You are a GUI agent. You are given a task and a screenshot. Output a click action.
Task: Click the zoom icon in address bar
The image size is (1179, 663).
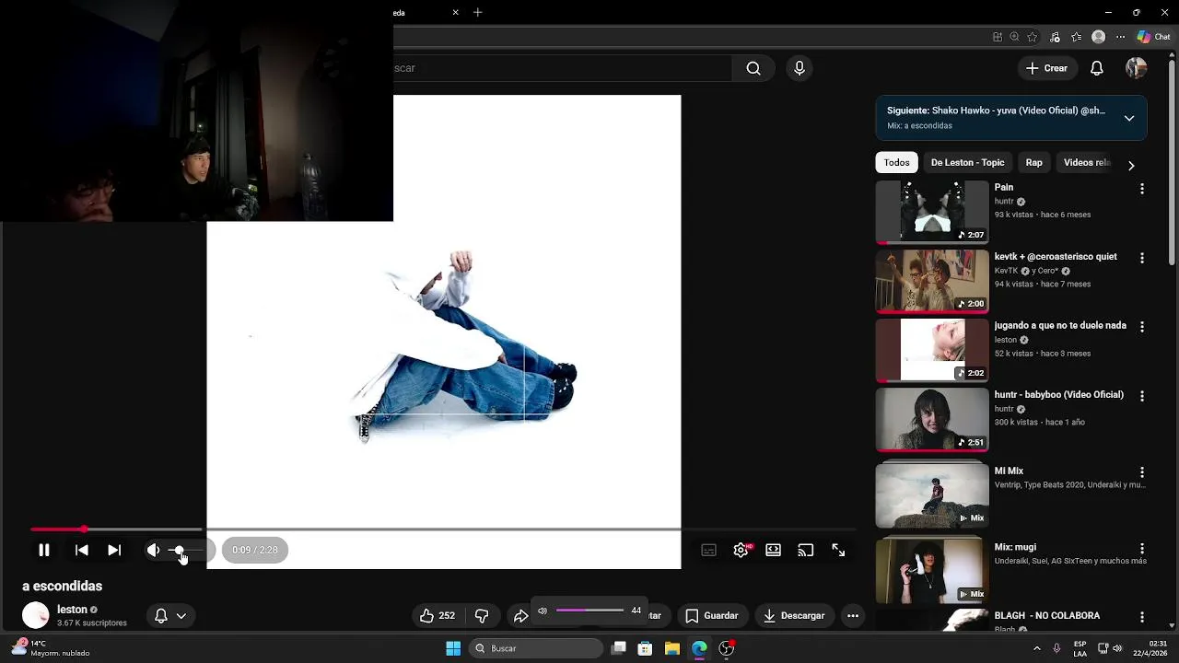(1015, 37)
